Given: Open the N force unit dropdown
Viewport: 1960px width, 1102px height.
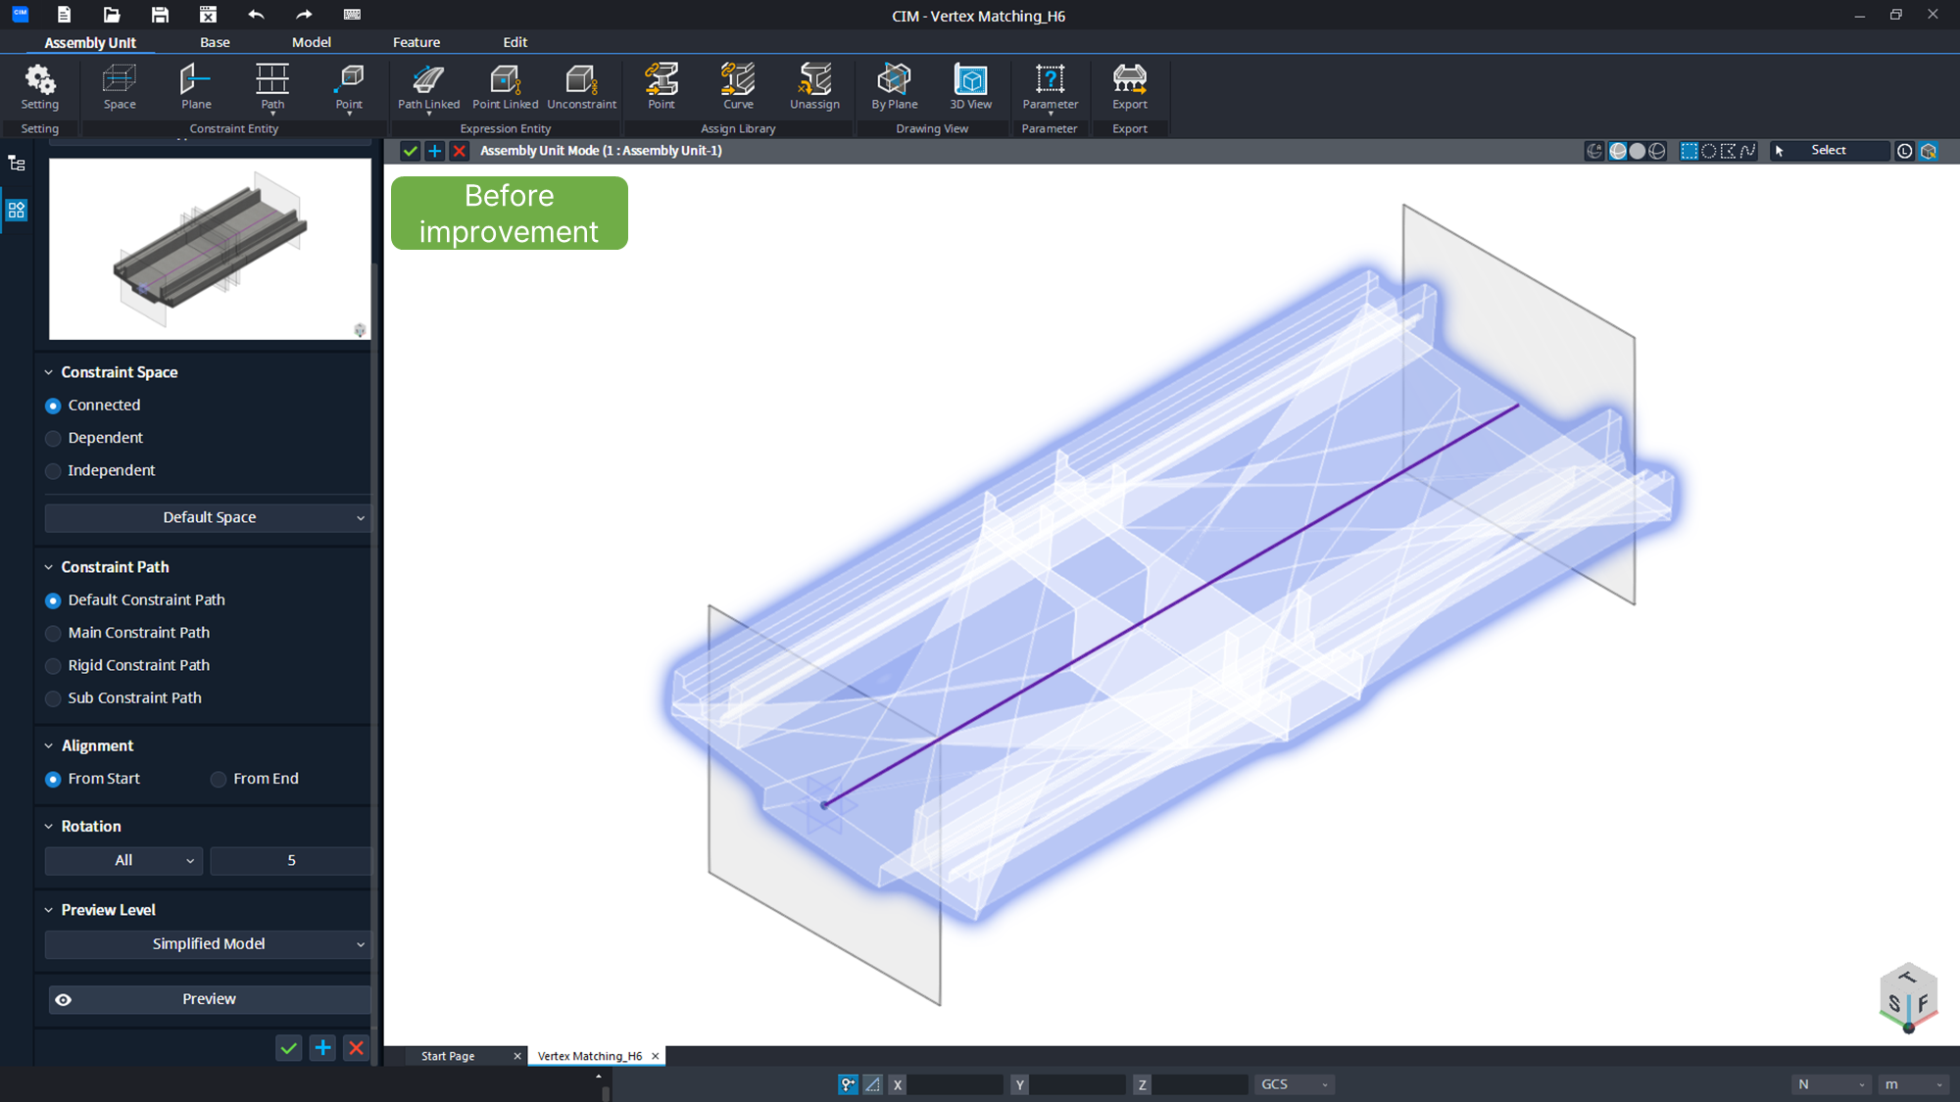Looking at the screenshot, I should [1831, 1084].
